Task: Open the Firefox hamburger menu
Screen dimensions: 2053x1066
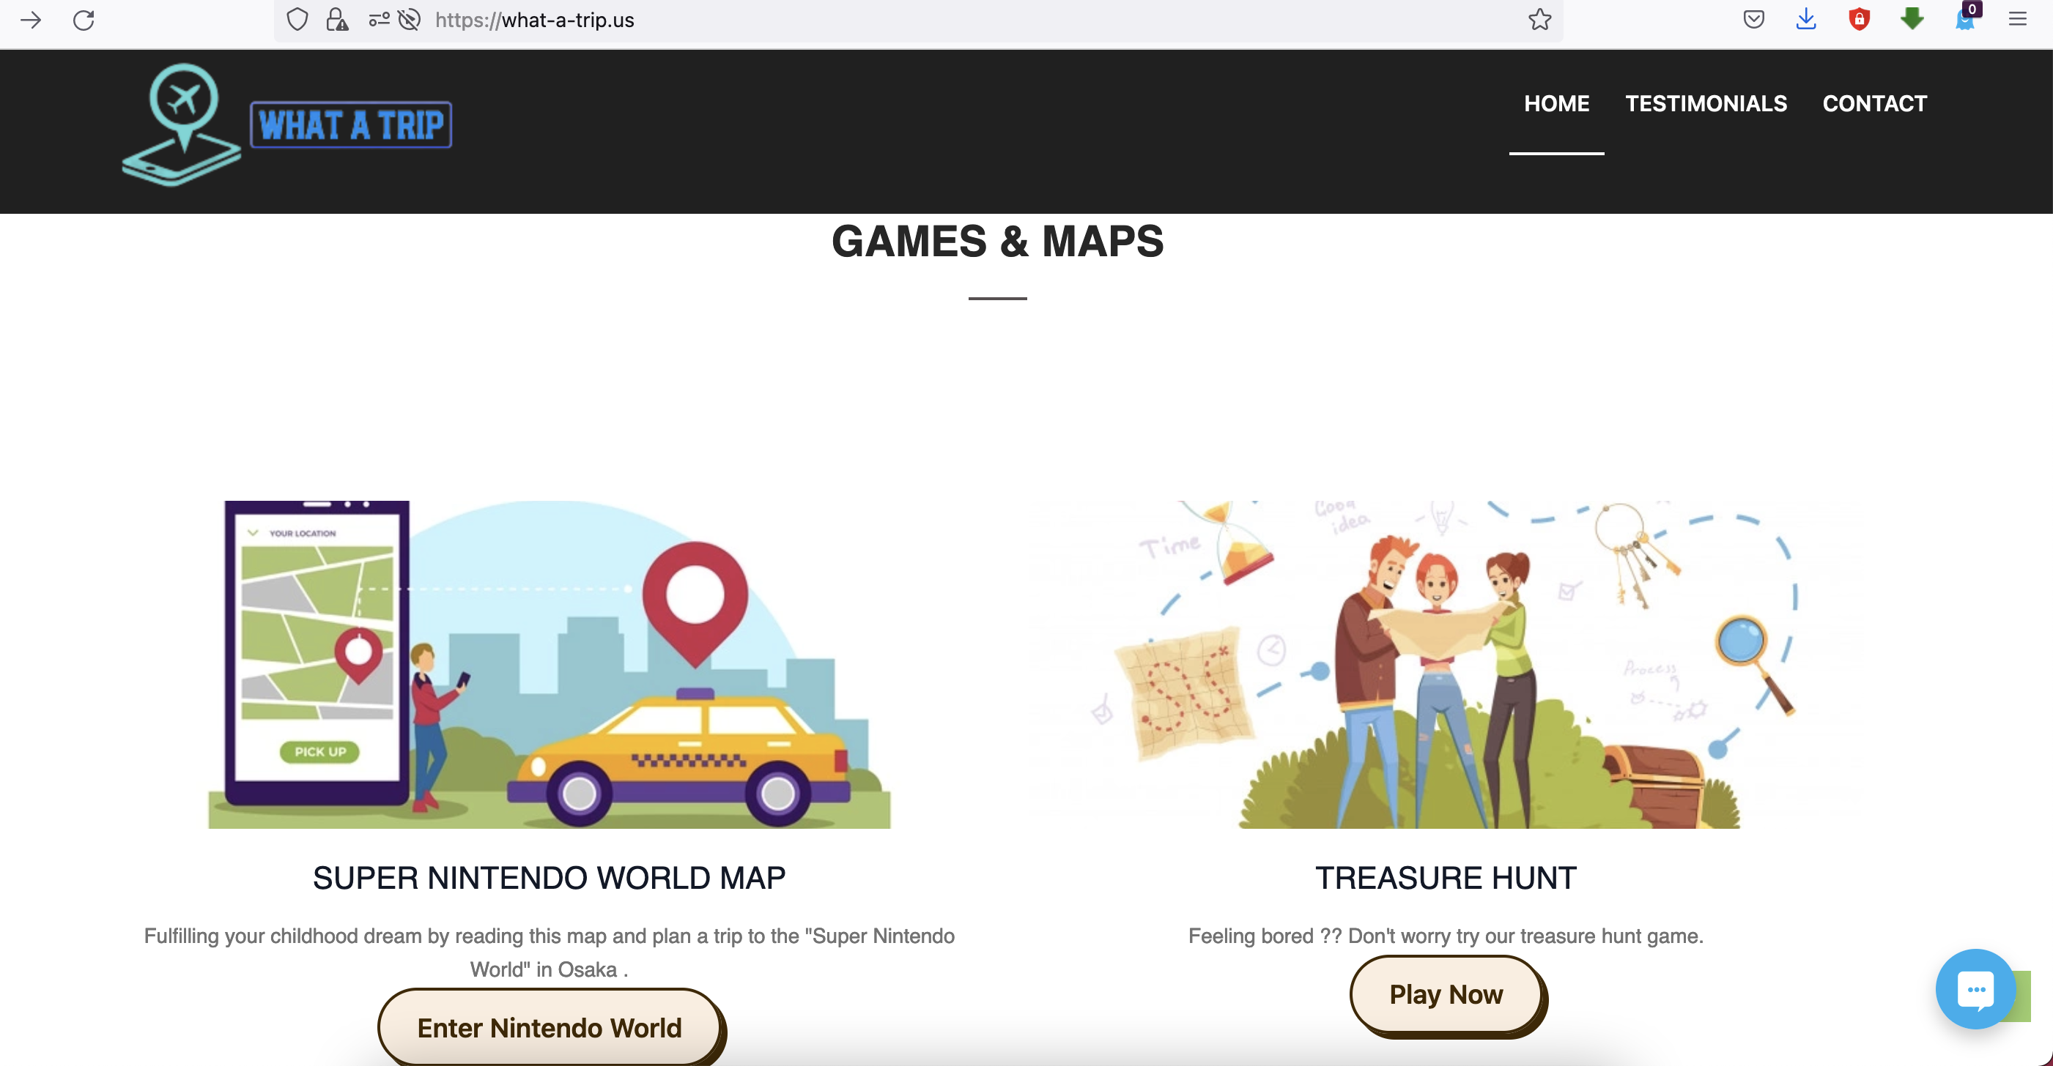Action: [2017, 20]
